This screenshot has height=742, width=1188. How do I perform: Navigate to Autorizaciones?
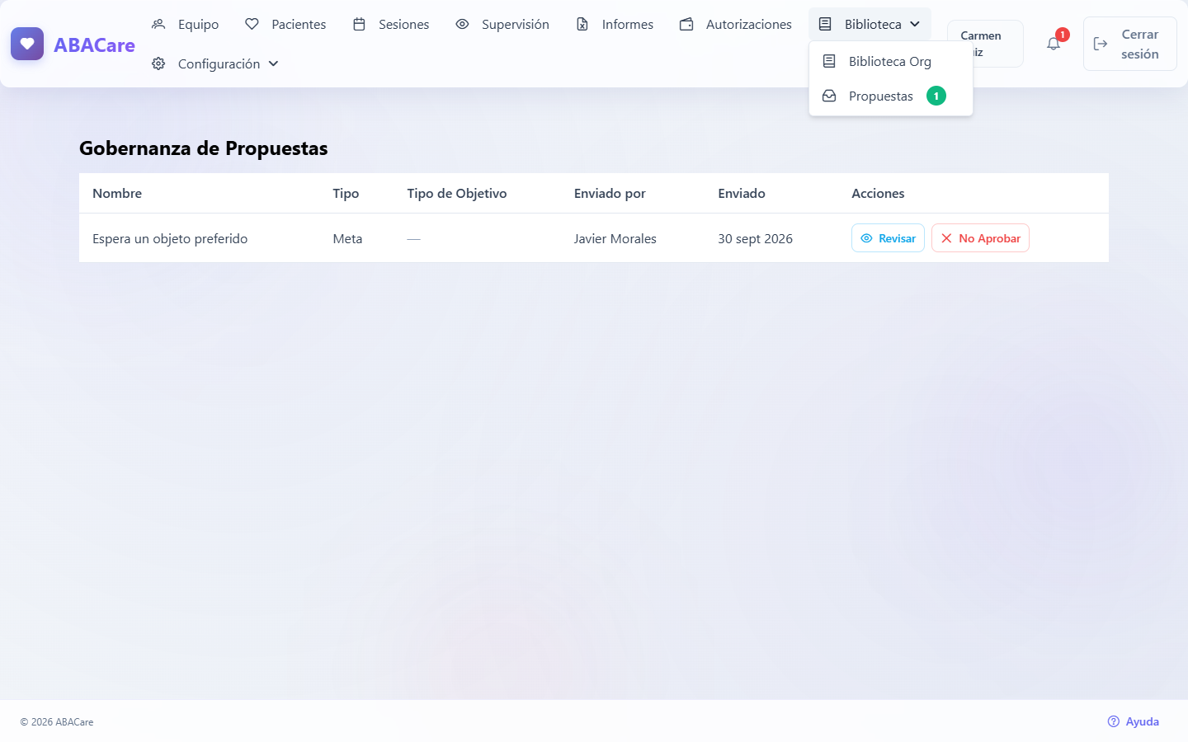click(x=736, y=24)
